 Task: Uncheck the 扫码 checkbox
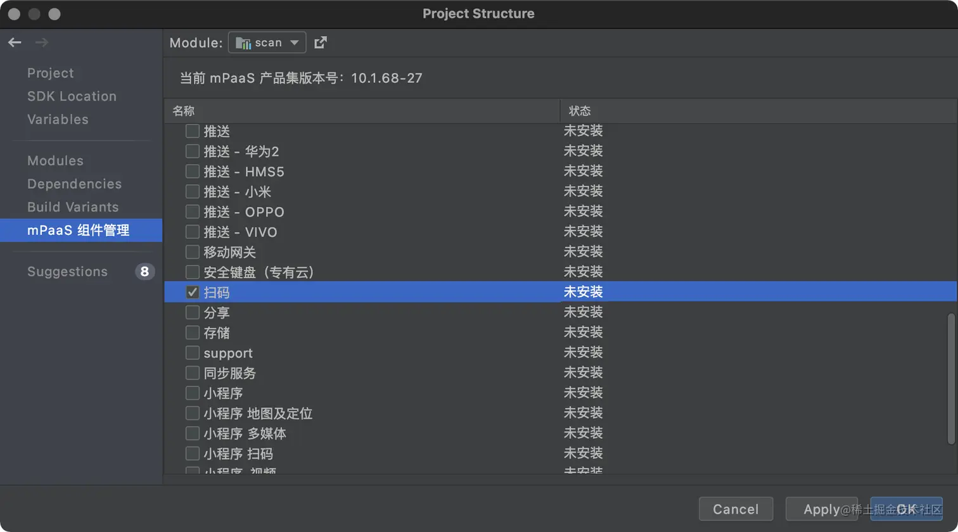coord(193,293)
